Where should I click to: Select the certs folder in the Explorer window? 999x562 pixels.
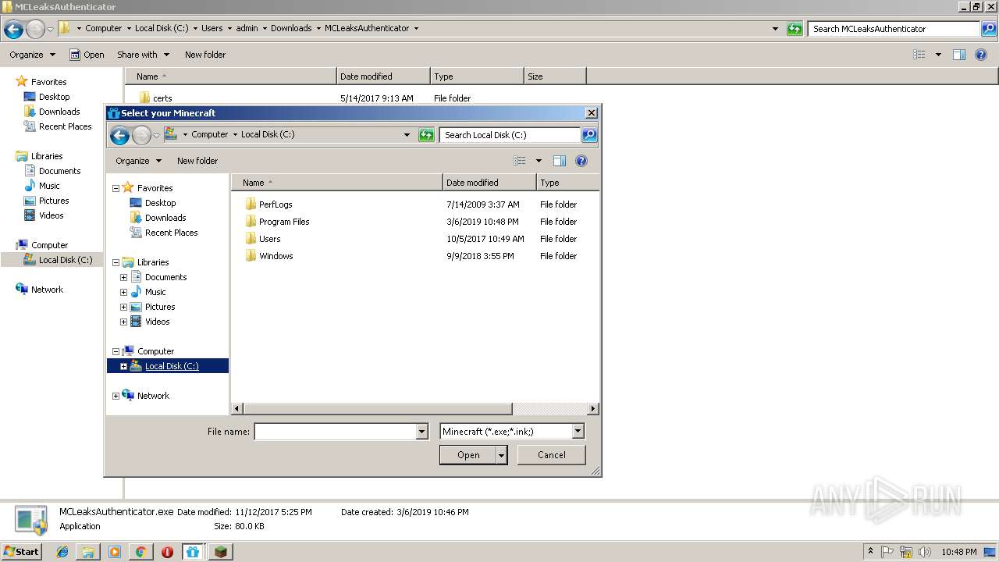pos(155,98)
